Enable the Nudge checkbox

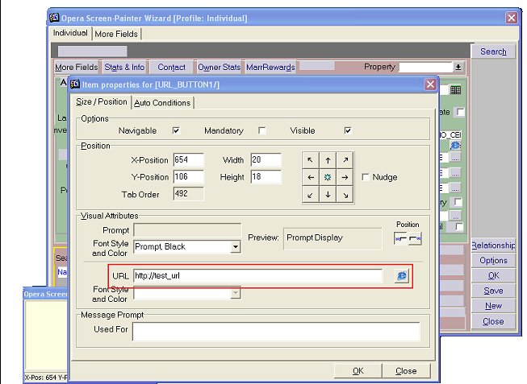[x=366, y=177]
